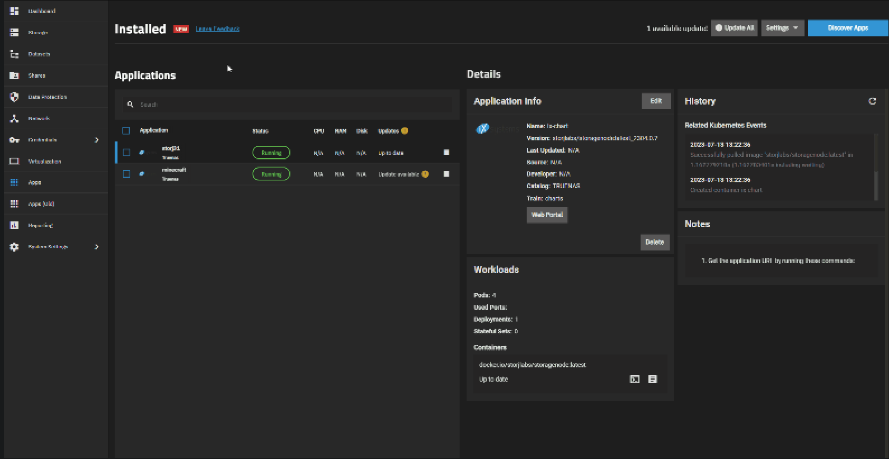Screen dimensions: 889x459
Task: Refresh the History panel
Action: 872,101
